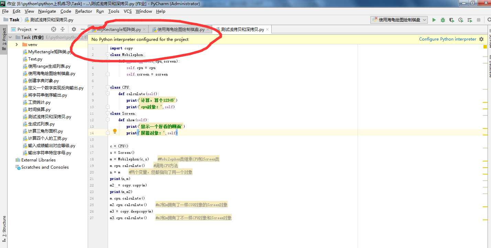Run the current configuration with green play button
The height and width of the screenshot is (248, 491).
coord(434,20)
